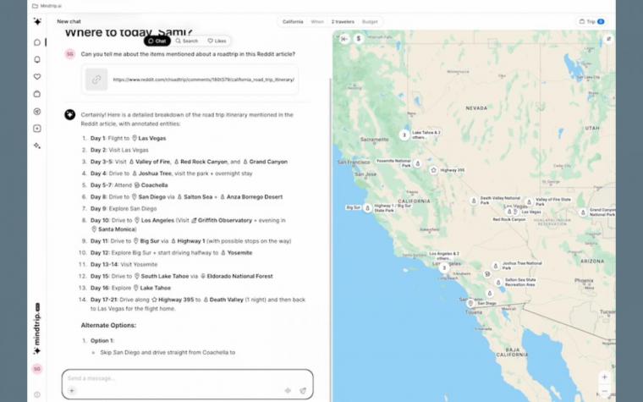
Task: Click the Lake Tahoe cluster marker on the map
Action: click(x=404, y=135)
